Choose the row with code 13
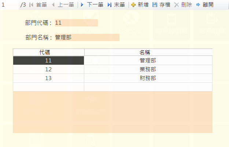 point(48,78)
